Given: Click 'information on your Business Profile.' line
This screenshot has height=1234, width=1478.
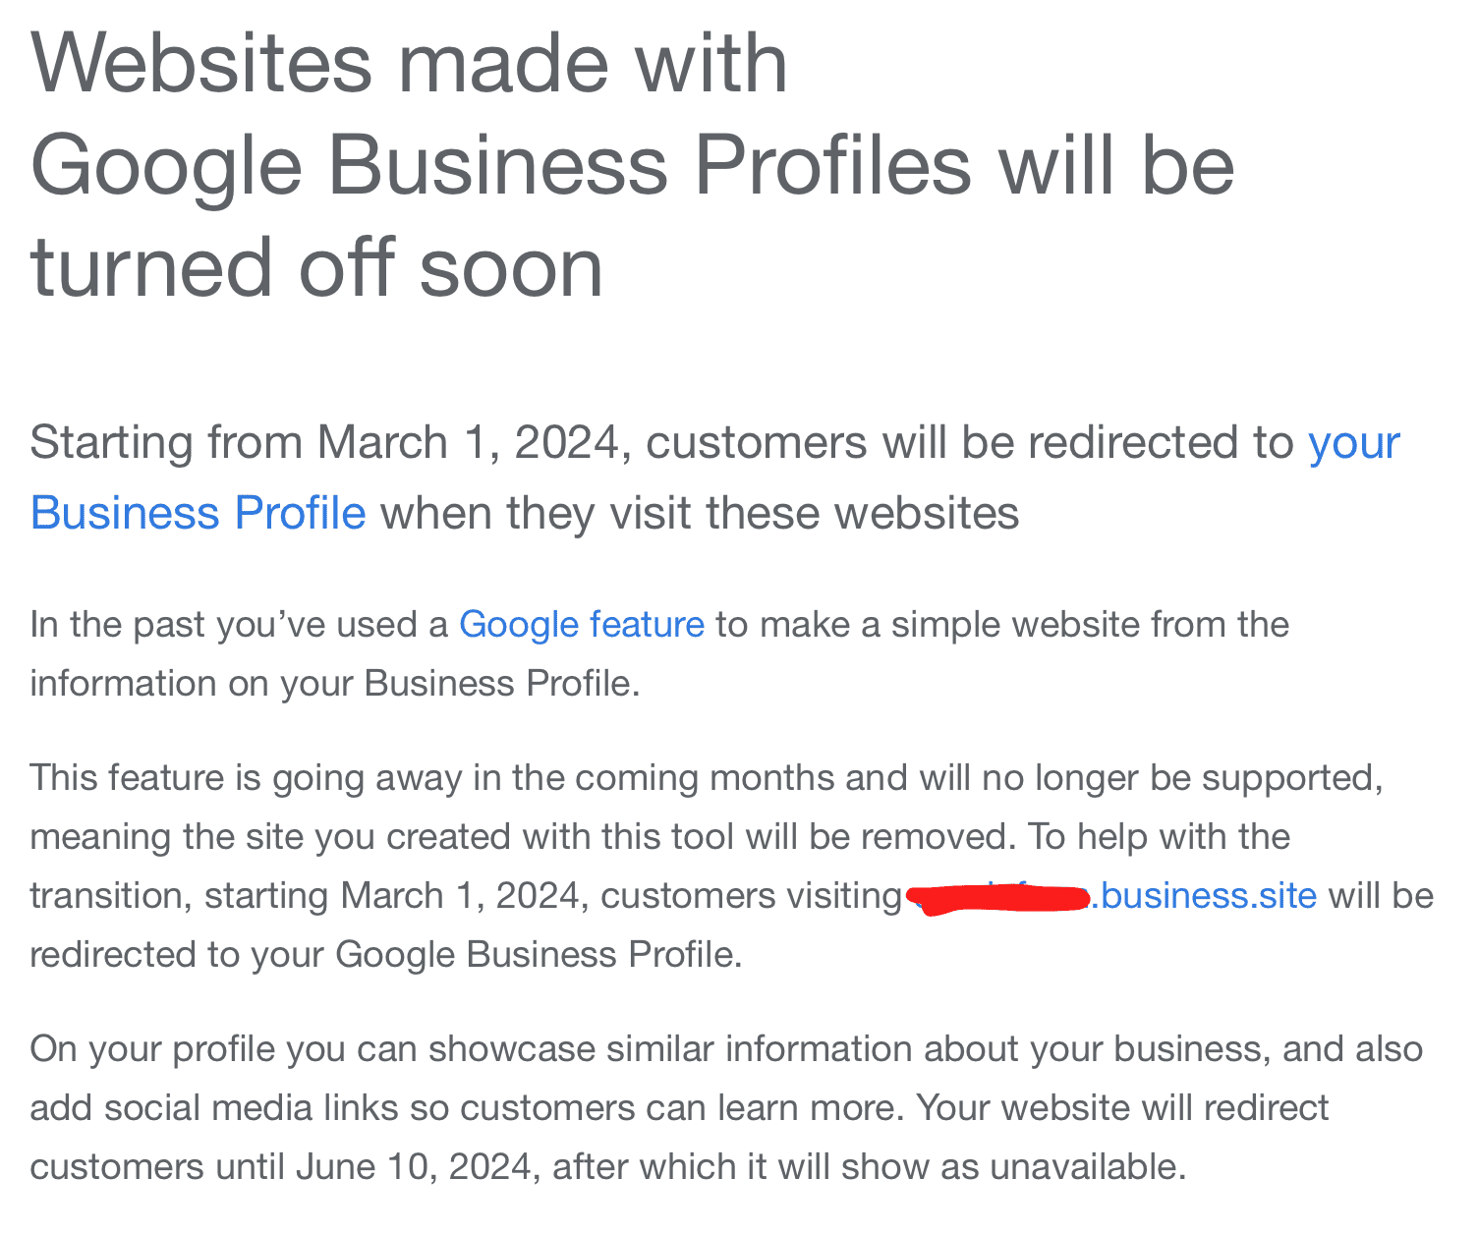Looking at the screenshot, I should [x=335, y=684].
